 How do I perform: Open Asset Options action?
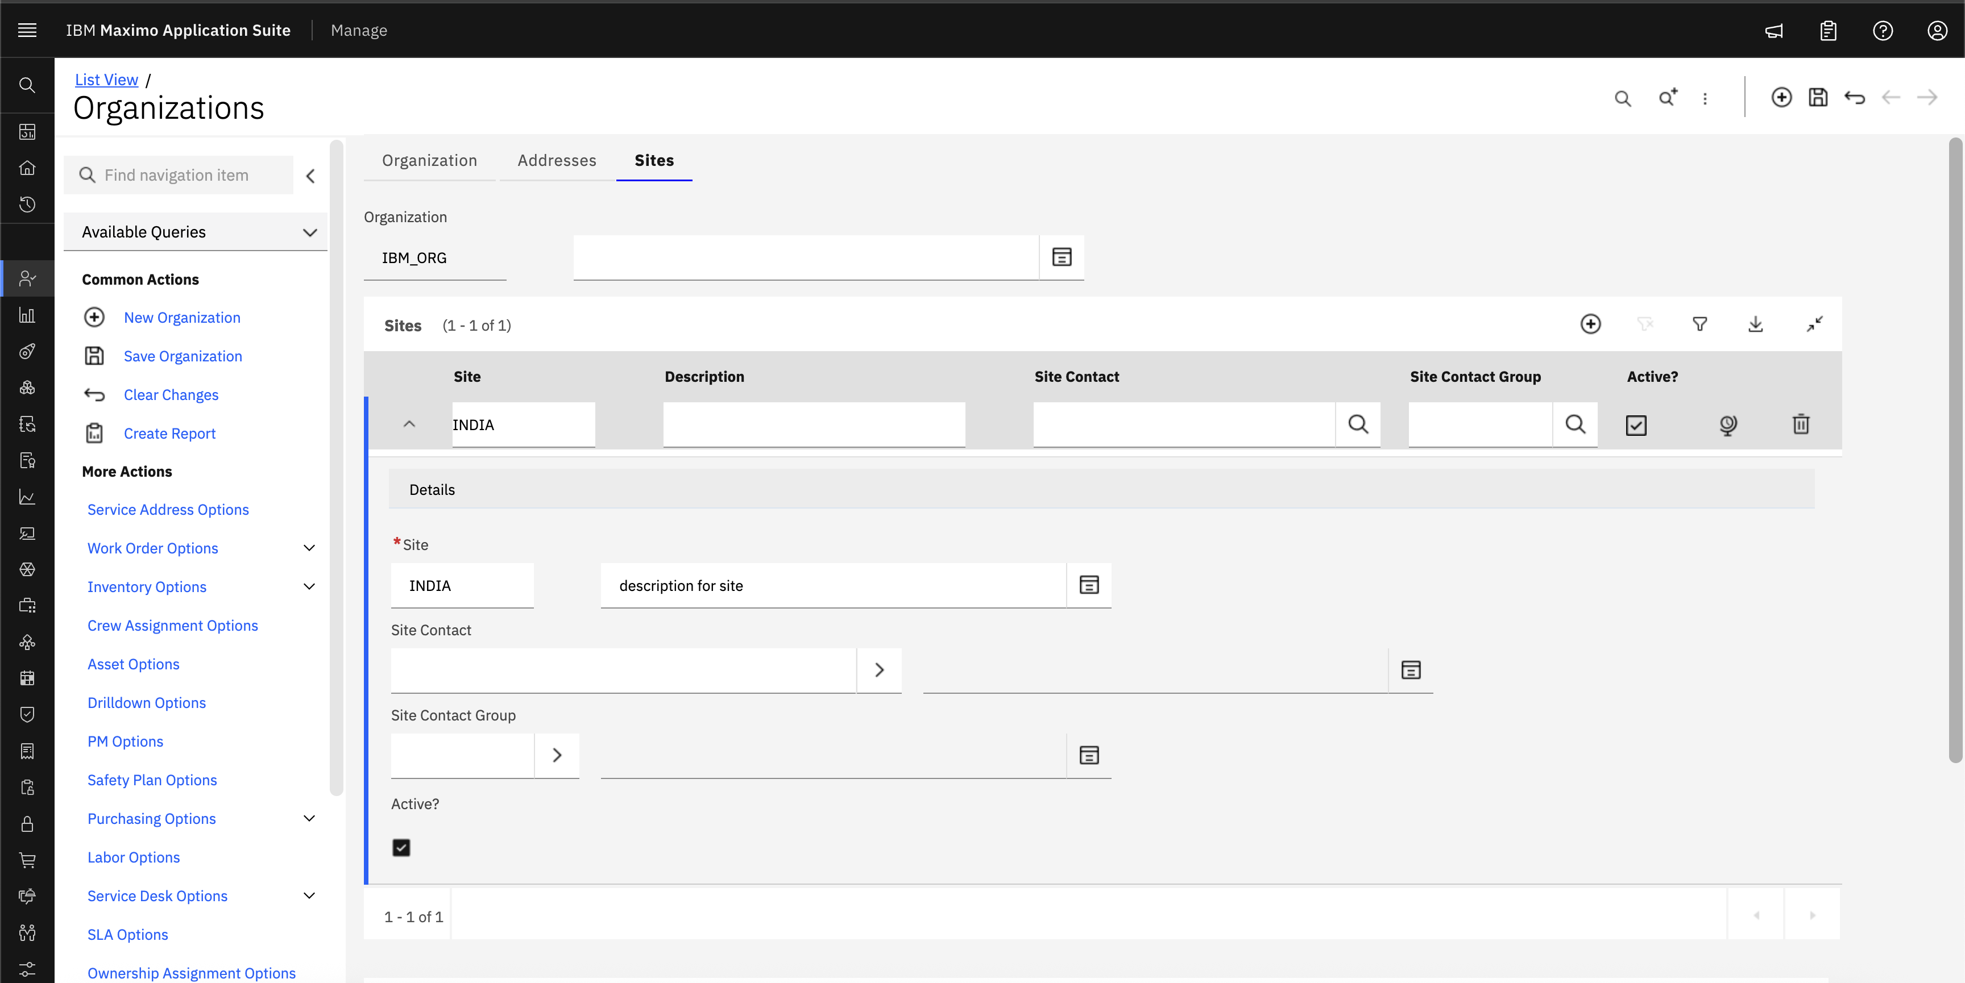pyautogui.click(x=134, y=664)
